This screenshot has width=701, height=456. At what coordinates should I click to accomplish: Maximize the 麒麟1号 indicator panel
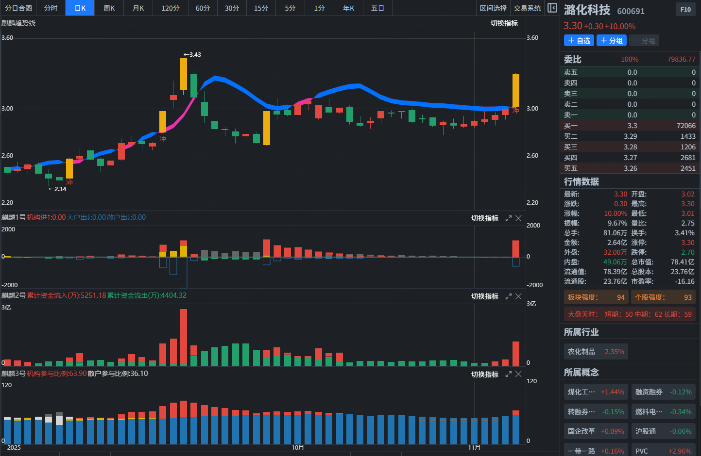pos(508,218)
